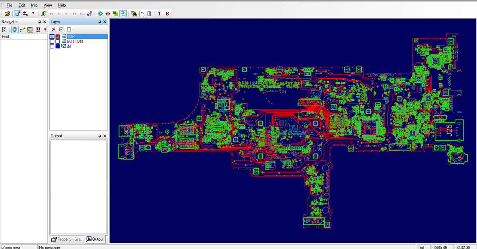477x249 pixels.
Task: Select the pan hand tool icon
Action: click(142, 13)
